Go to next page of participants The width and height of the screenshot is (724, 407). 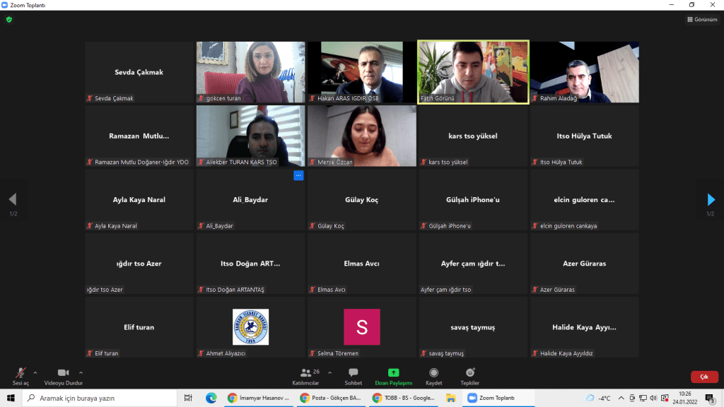(711, 200)
